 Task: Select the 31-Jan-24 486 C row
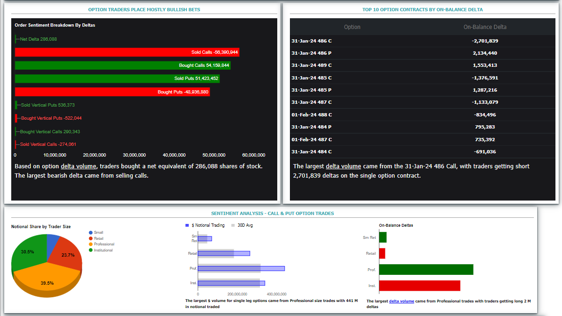[422, 41]
